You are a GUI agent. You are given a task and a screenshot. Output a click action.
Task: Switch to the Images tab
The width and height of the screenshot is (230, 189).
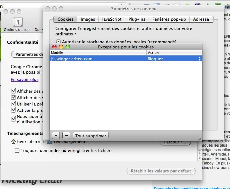coord(88,19)
